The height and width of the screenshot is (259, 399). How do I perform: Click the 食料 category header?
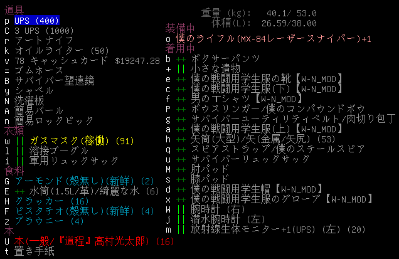(14, 171)
